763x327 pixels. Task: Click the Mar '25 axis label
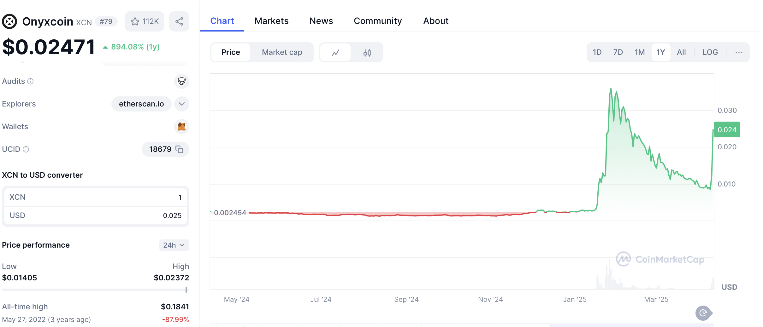click(656, 299)
